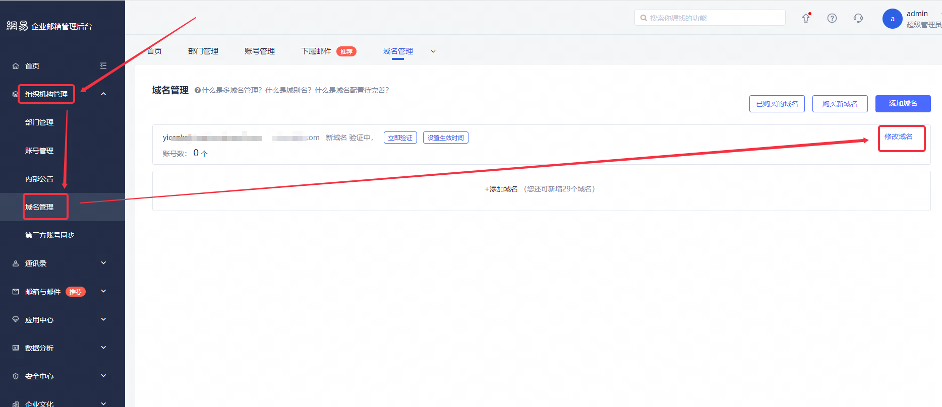Click the customer service headset icon
This screenshot has height=407, width=942.
tap(858, 18)
